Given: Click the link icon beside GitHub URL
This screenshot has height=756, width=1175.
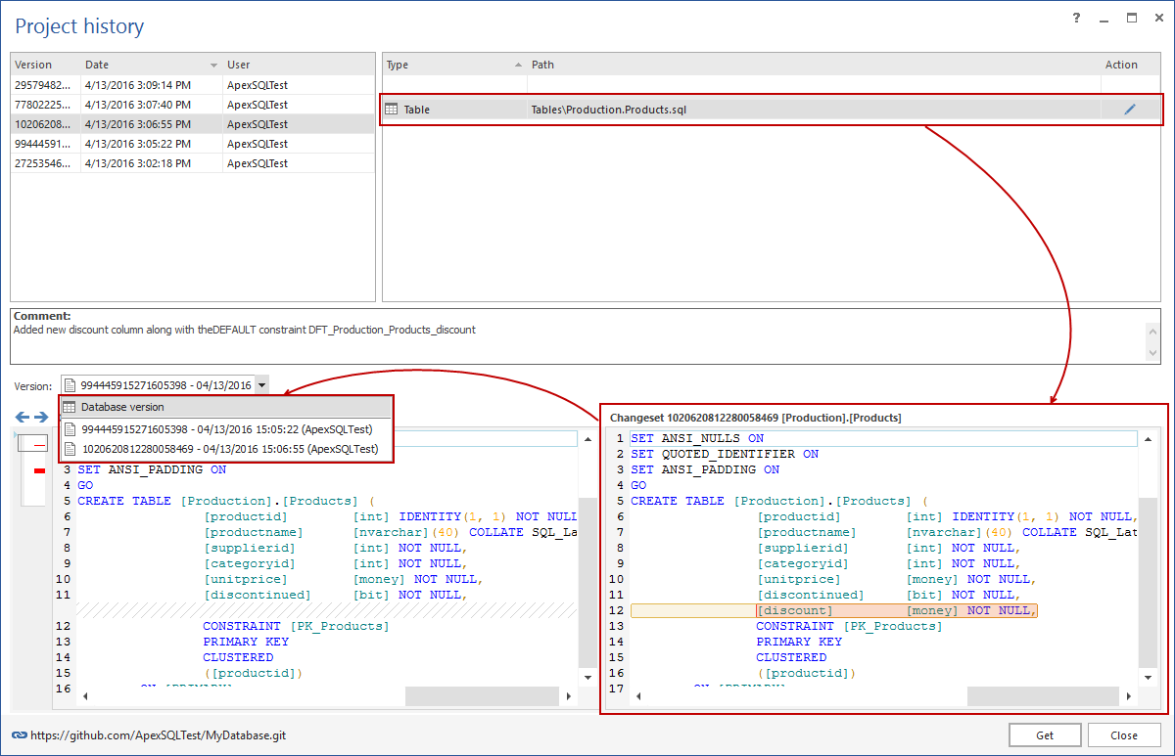Looking at the screenshot, I should (19, 735).
